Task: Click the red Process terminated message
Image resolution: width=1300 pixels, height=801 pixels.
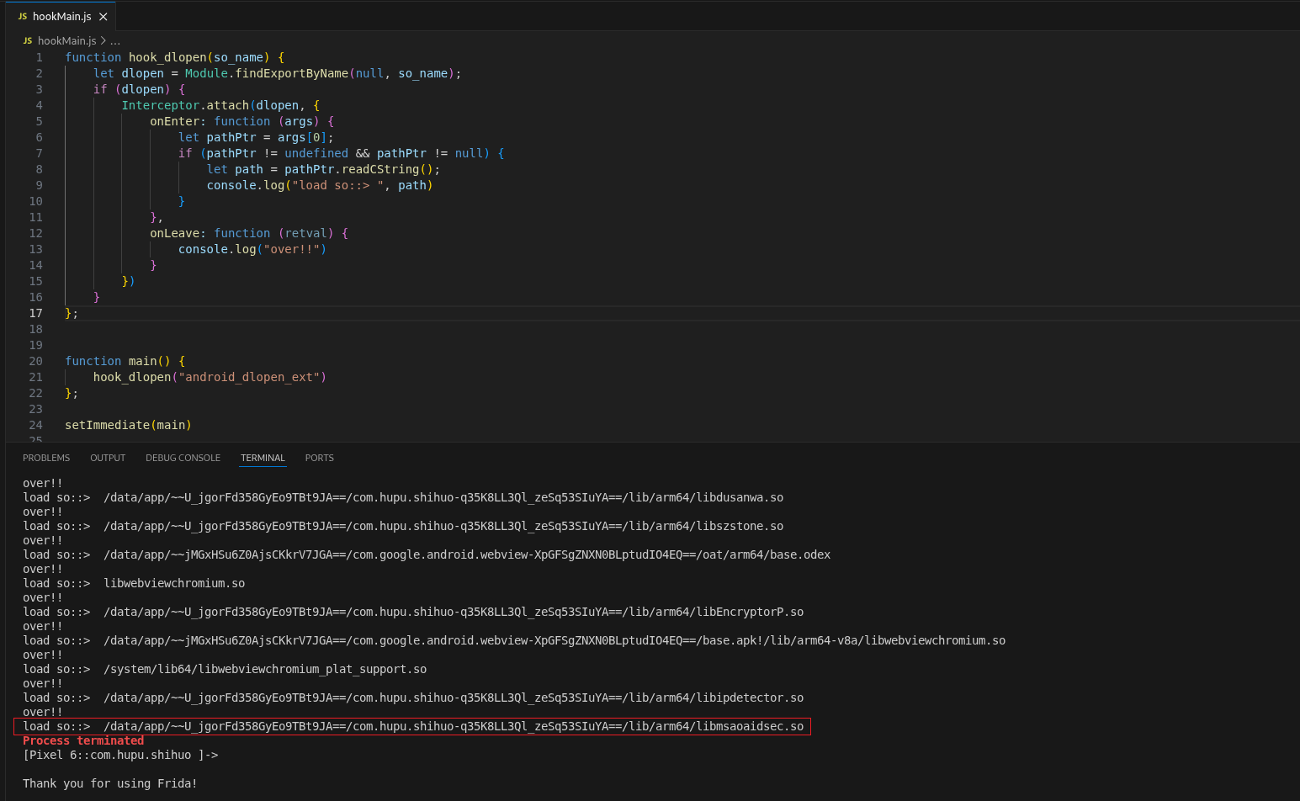Action: coord(83,740)
